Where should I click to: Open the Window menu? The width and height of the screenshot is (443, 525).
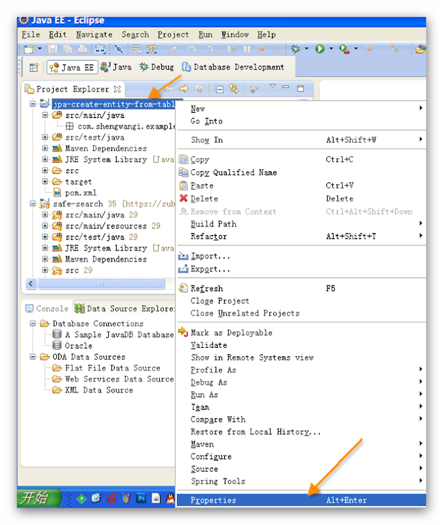click(235, 35)
